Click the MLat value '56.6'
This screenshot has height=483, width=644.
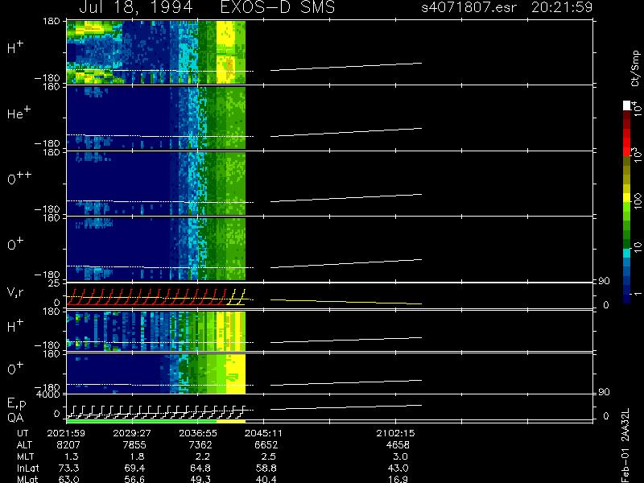pos(134,479)
